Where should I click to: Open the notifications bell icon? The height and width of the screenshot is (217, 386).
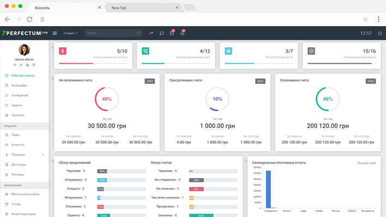point(183,33)
